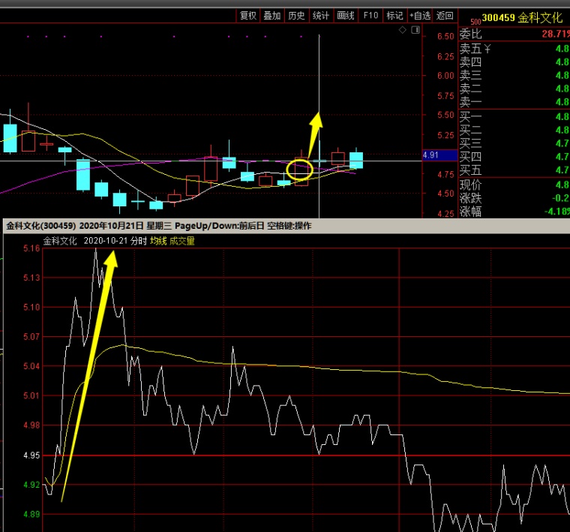Toggle the 均线 average line indicator
Image resolution: width=570 pixels, height=532 pixels.
(157, 241)
